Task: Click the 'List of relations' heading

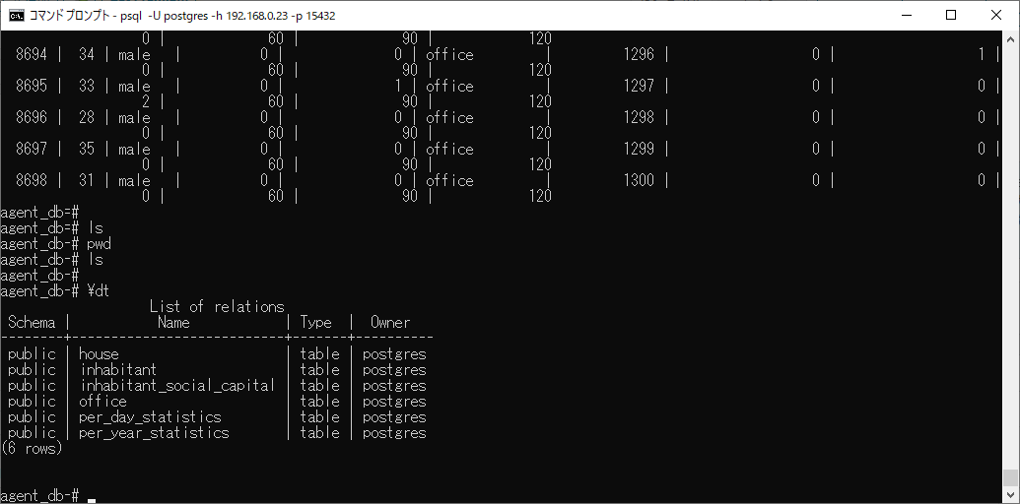Action: tap(217, 307)
